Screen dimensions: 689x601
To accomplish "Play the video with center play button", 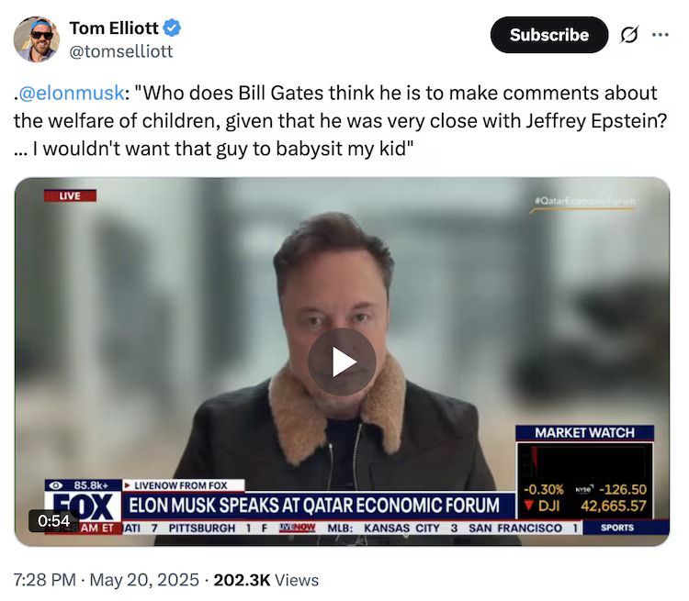I will [x=342, y=362].
